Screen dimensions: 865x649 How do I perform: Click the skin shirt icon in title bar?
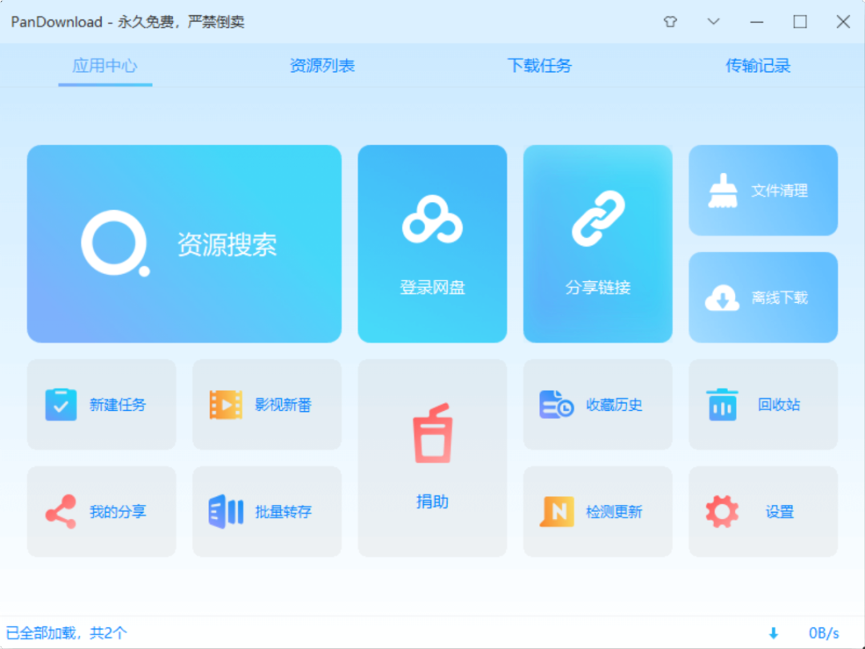click(670, 22)
